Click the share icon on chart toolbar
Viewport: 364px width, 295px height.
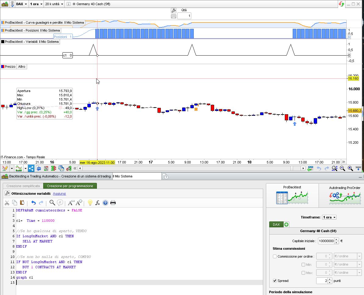[x=31, y=168]
